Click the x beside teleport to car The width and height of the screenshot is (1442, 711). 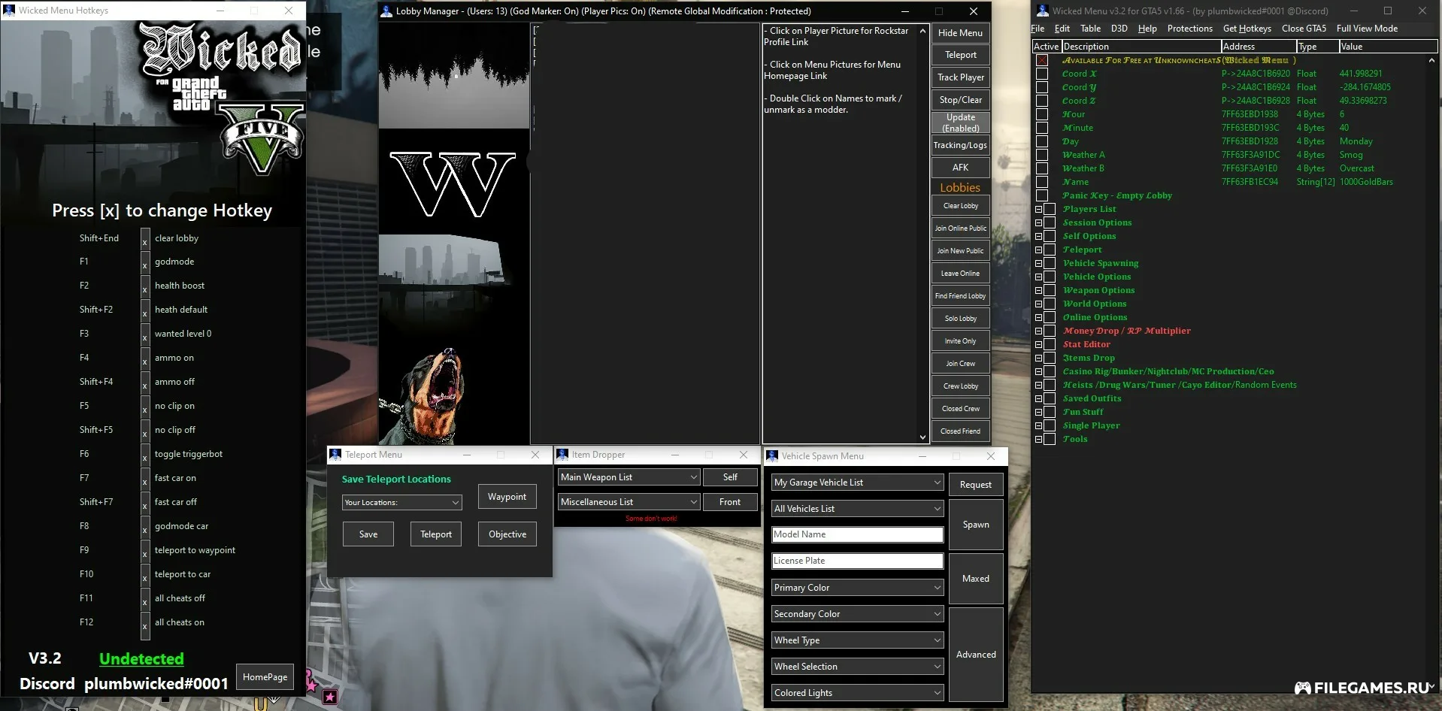pyautogui.click(x=145, y=575)
